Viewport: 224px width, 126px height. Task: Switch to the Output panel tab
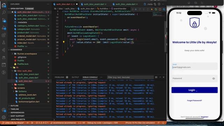coord(75,77)
